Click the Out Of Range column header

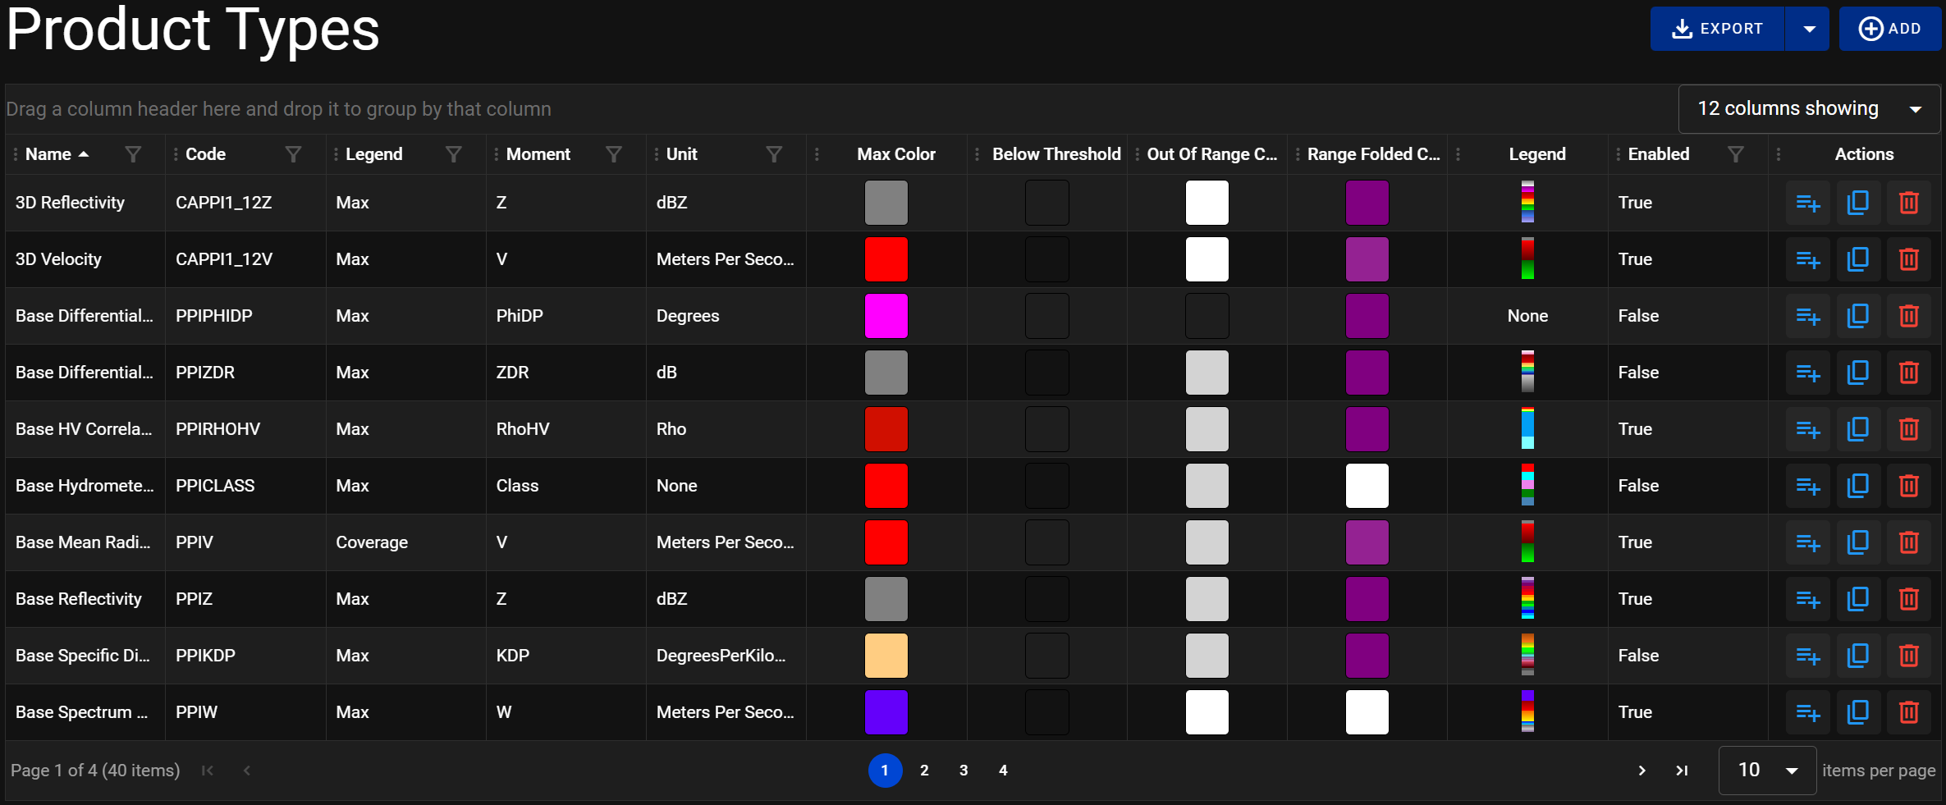click(x=1212, y=154)
